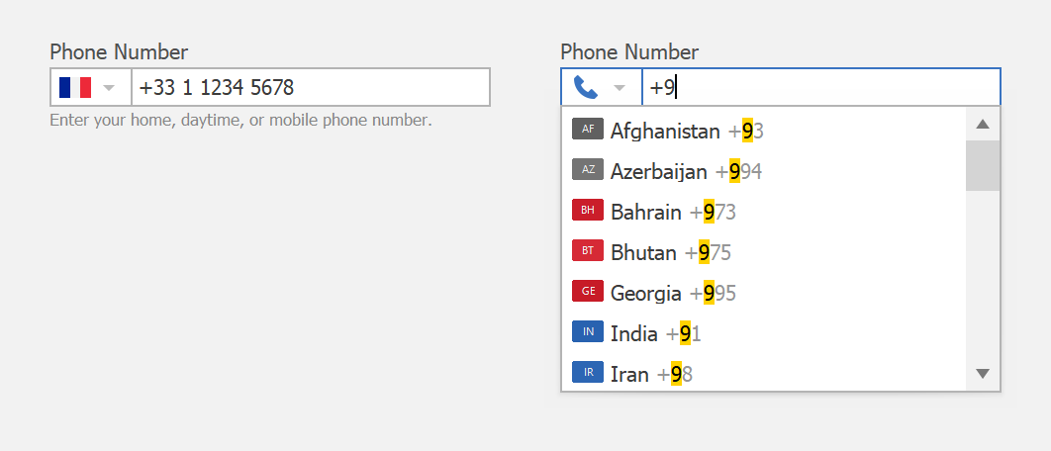Click the BH country badge icon
This screenshot has height=451, width=1051.
point(588,210)
